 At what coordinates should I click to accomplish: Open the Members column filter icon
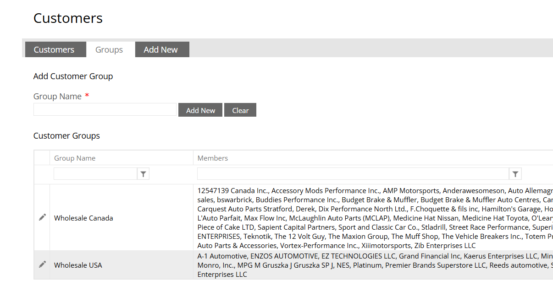tap(515, 174)
